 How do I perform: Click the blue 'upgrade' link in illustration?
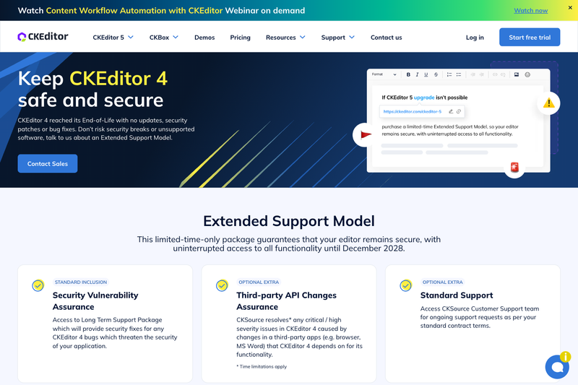(x=424, y=98)
